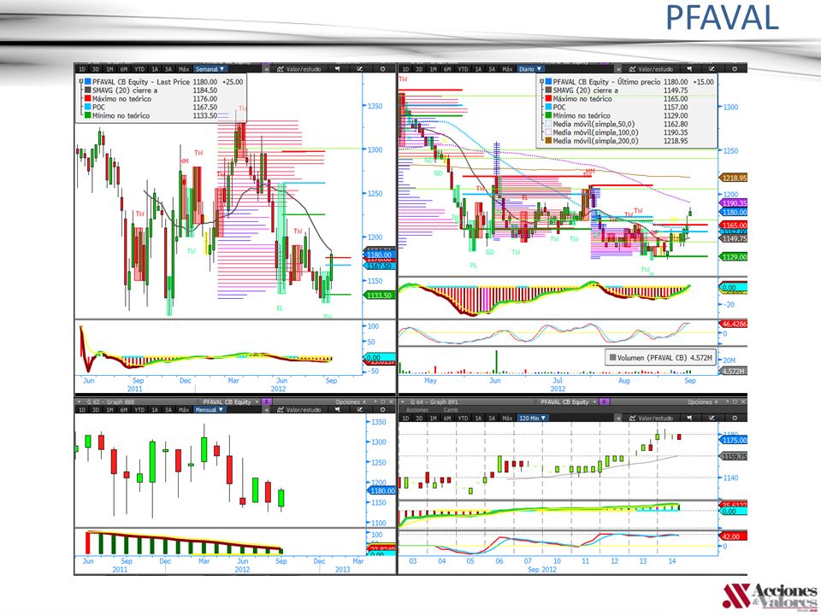
Task: Click the 1175.00 price label on 120 Min axis
Action: 734,441
